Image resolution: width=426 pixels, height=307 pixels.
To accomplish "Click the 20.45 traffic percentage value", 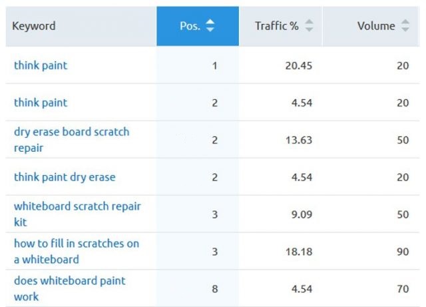I will (x=298, y=65).
